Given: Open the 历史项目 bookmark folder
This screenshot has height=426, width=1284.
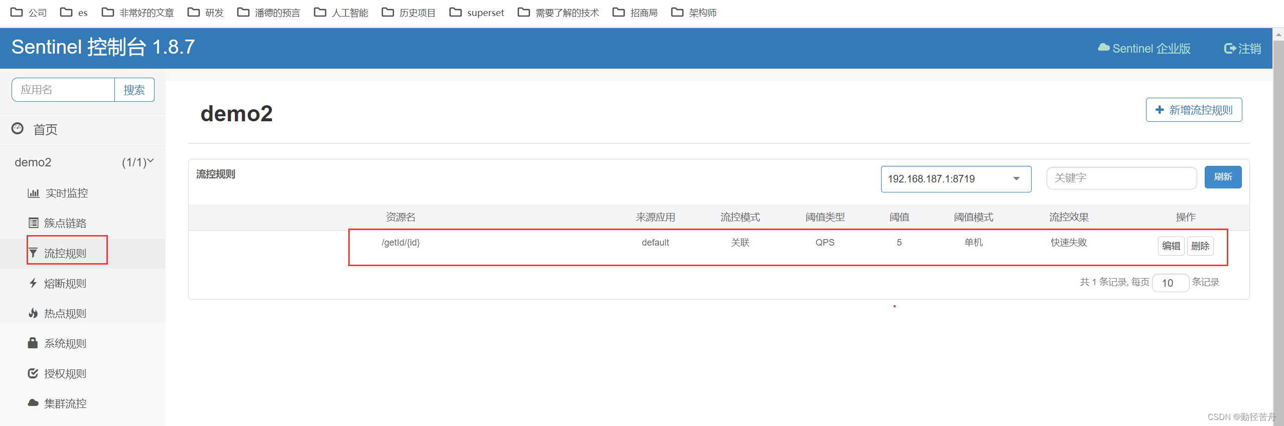Looking at the screenshot, I should click(x=409, y=13).
